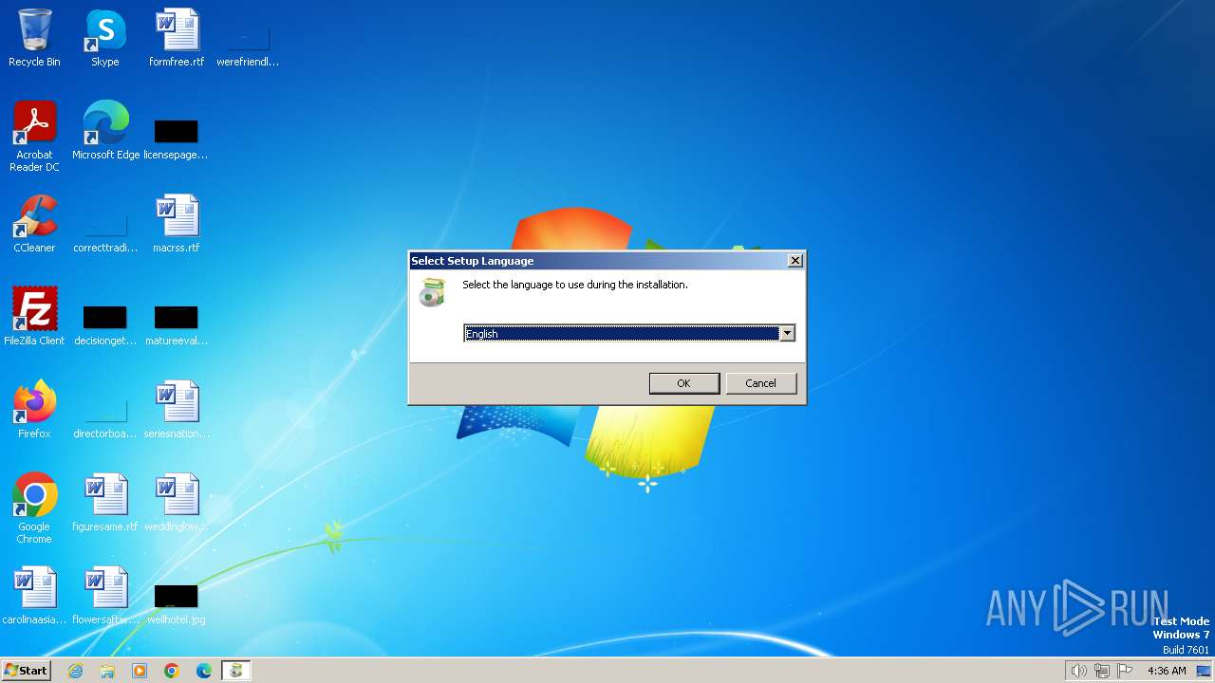This screenshot has width=1215, height=683.
Task: Click the 4:36 AM clock
Action: coord(1167,671)
